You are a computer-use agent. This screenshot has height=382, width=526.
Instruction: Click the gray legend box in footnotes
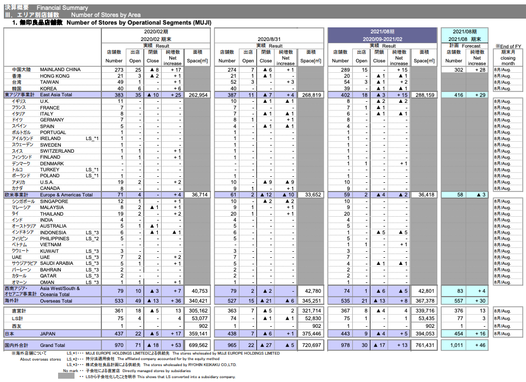pos(66,377)
